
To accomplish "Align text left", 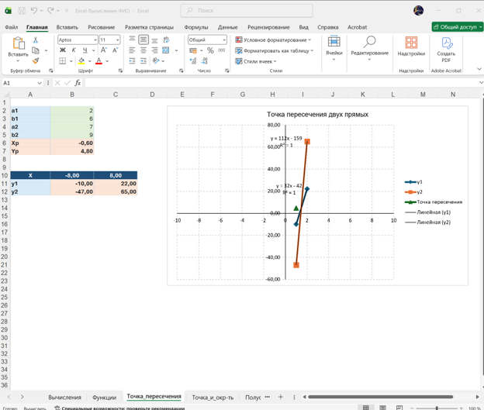I will 132,50.
